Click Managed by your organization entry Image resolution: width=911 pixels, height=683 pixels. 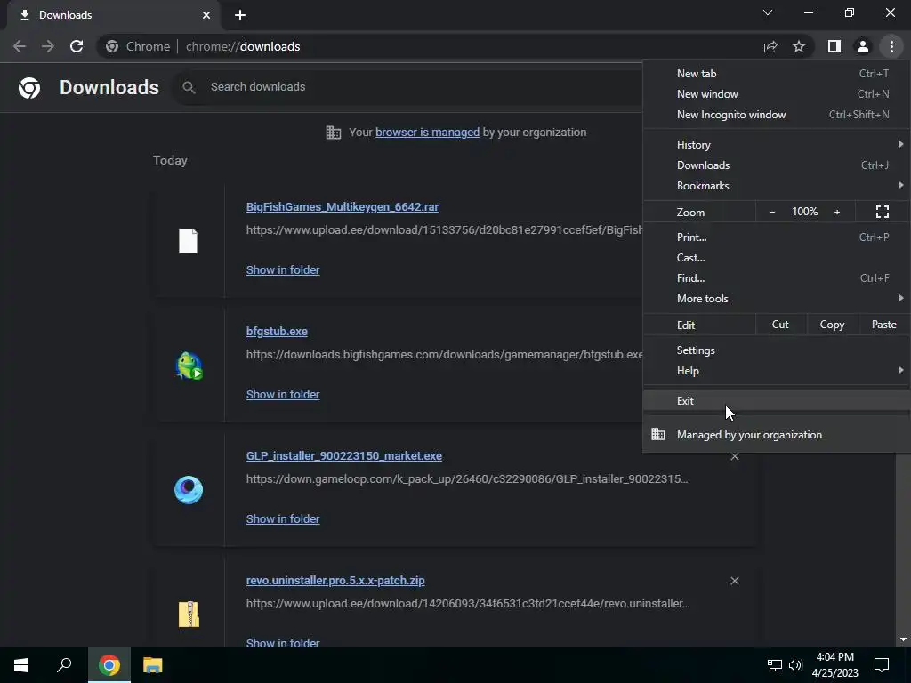coord(776,434)
